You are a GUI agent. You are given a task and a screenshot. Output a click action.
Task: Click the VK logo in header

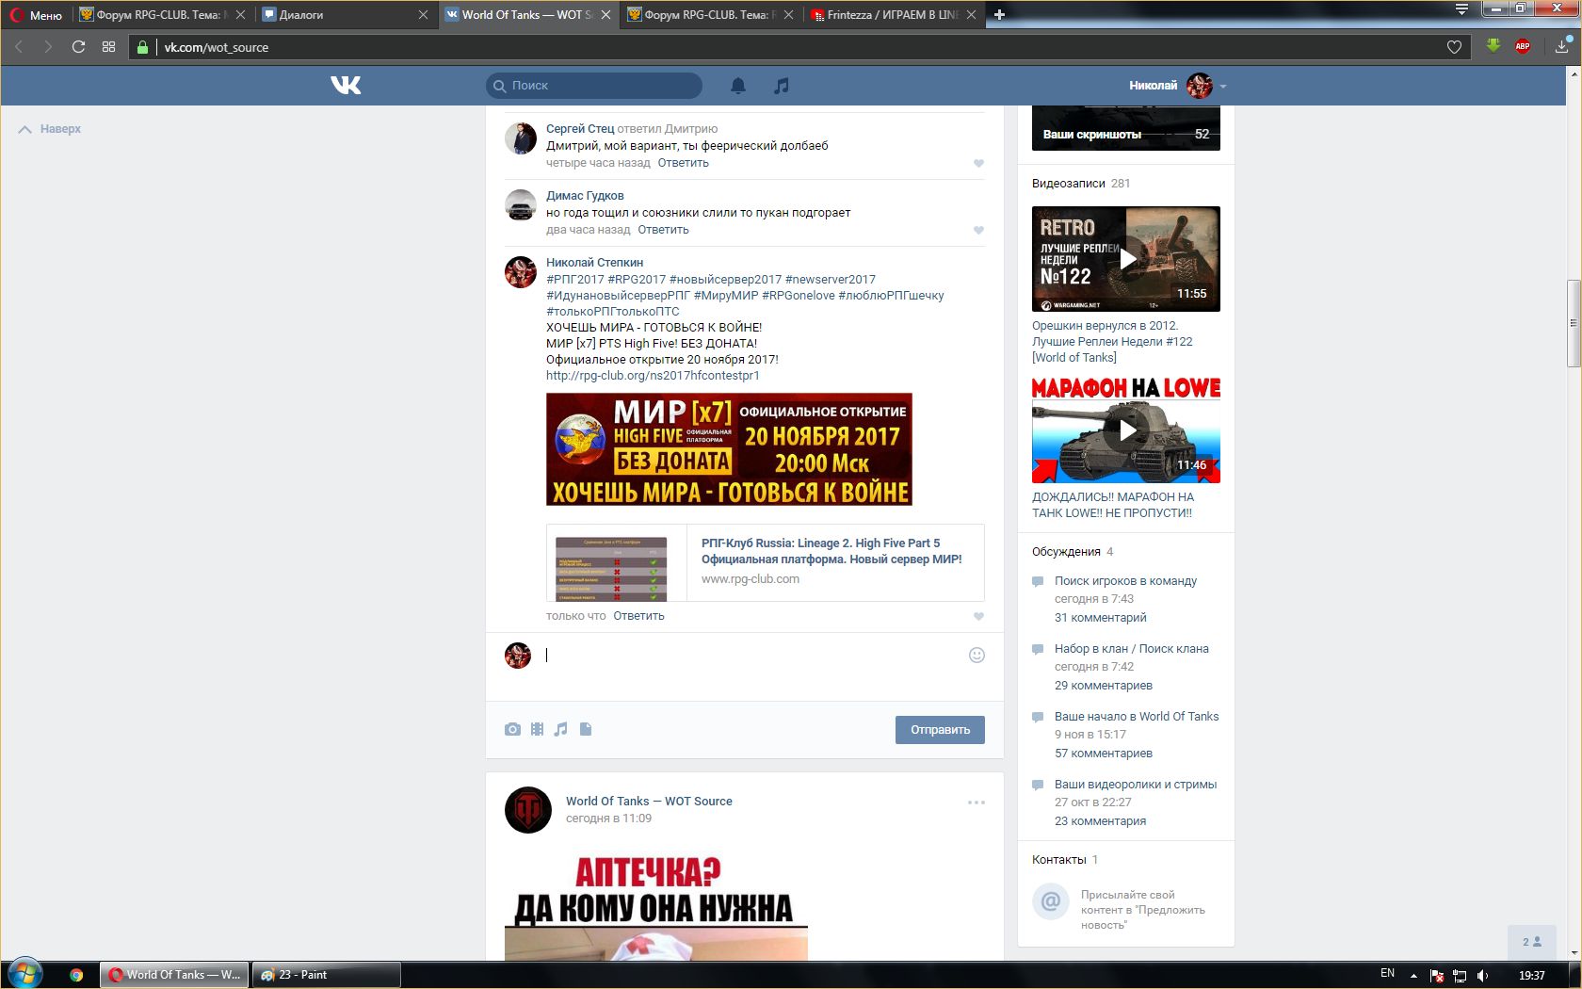point(346,86)
